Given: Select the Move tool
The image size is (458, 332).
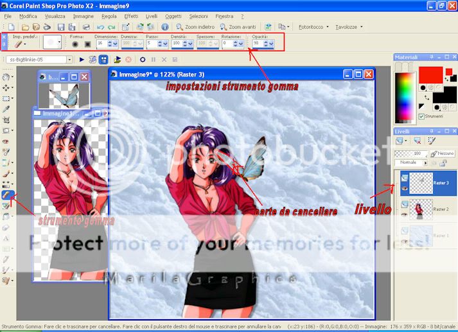Looking at the screenshot, I should (6, 87).
